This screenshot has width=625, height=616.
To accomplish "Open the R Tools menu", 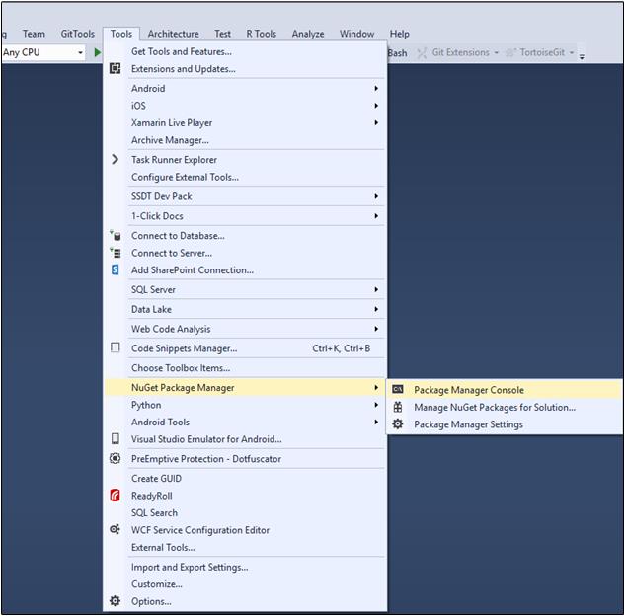I will click(262, 34).
